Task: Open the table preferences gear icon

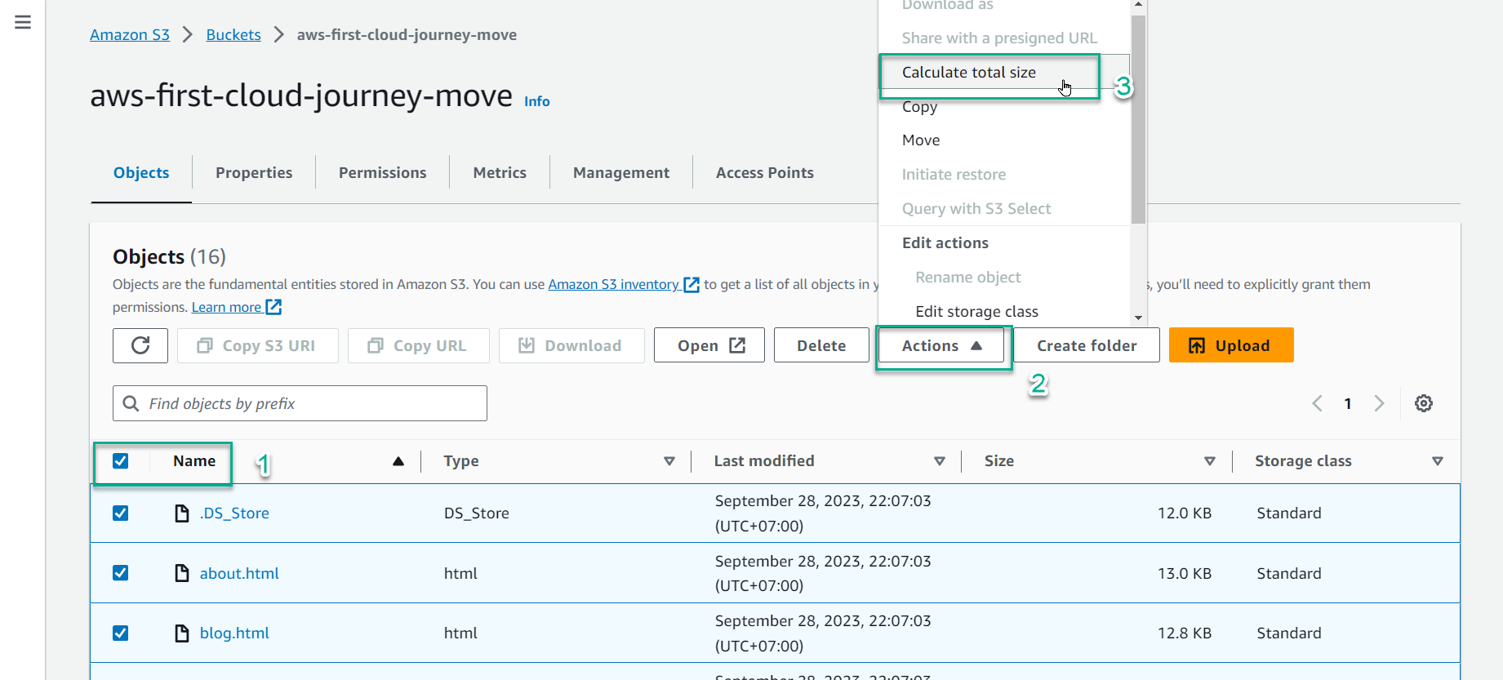Action: (1424, 403)
